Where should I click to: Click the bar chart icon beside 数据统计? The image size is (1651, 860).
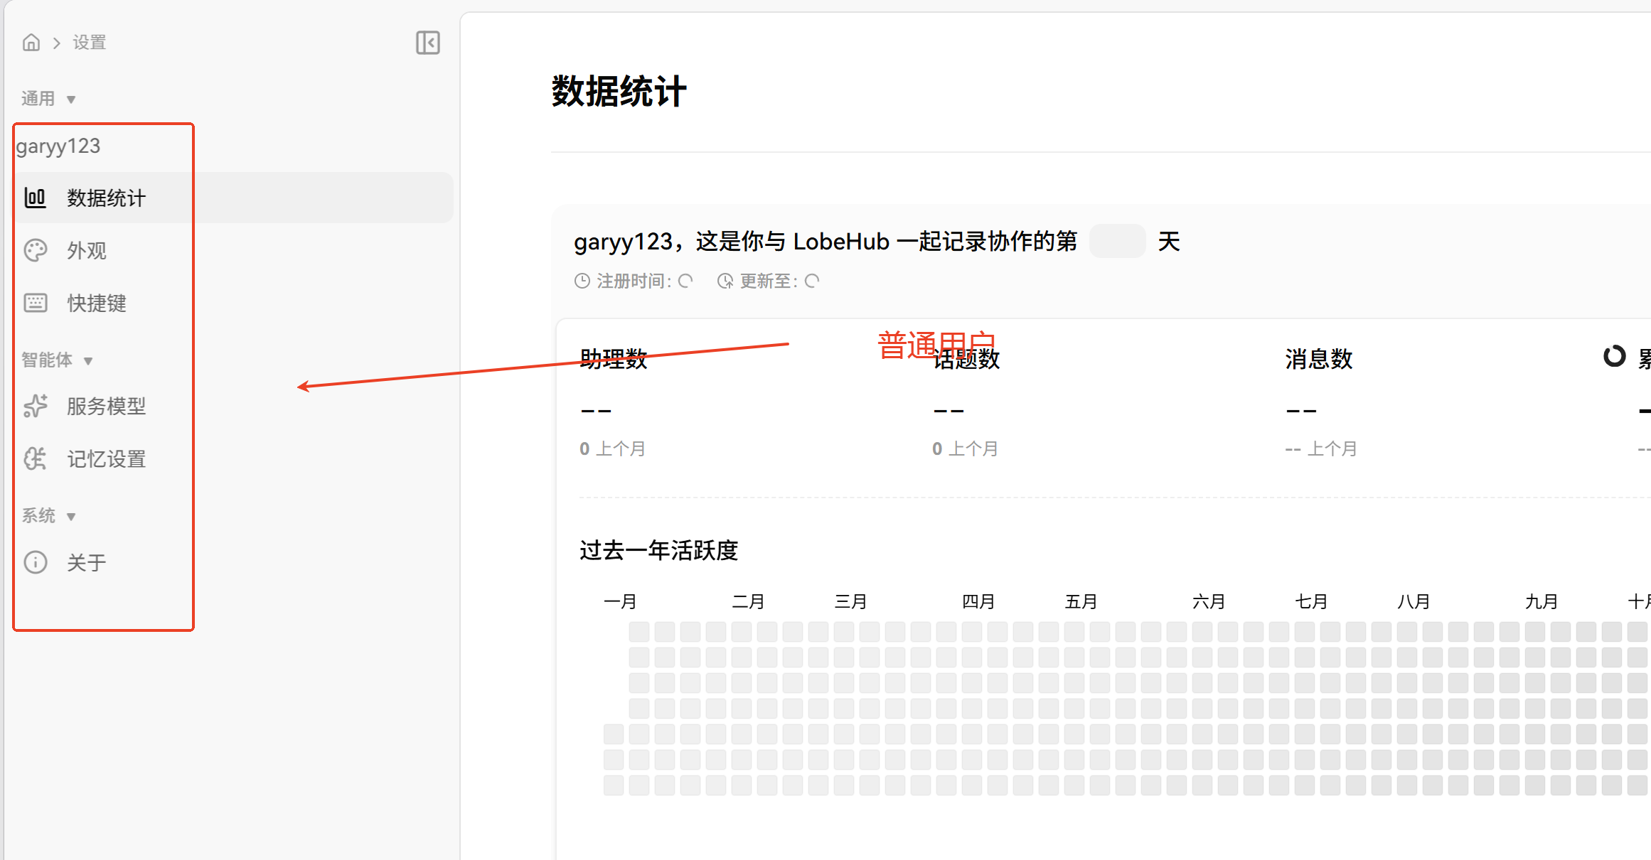(x=36, y=198)
